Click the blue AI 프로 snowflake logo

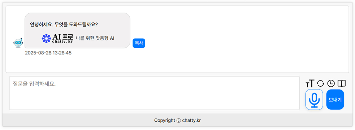tap(47, 39)
